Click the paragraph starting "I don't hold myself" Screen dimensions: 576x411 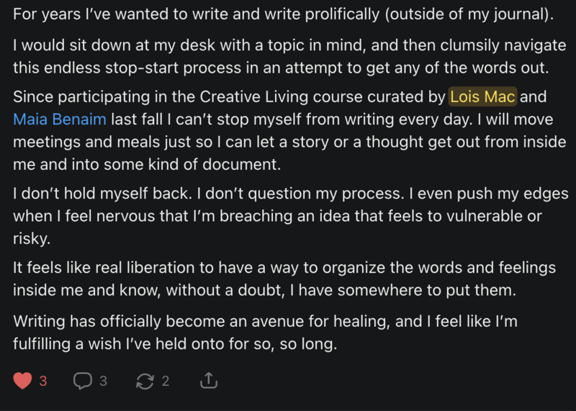tap(291, 216)
